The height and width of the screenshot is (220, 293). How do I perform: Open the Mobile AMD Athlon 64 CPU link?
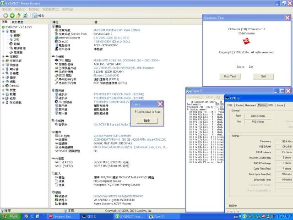tap(126, 60)
